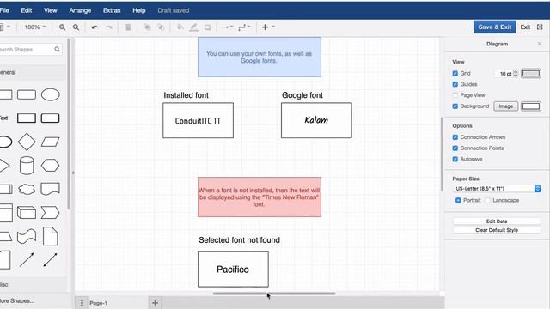This screenshot has width=550, height=309.
Task: Toggle Connection Arrows checkbox
Action: click(x=455, y=137)
